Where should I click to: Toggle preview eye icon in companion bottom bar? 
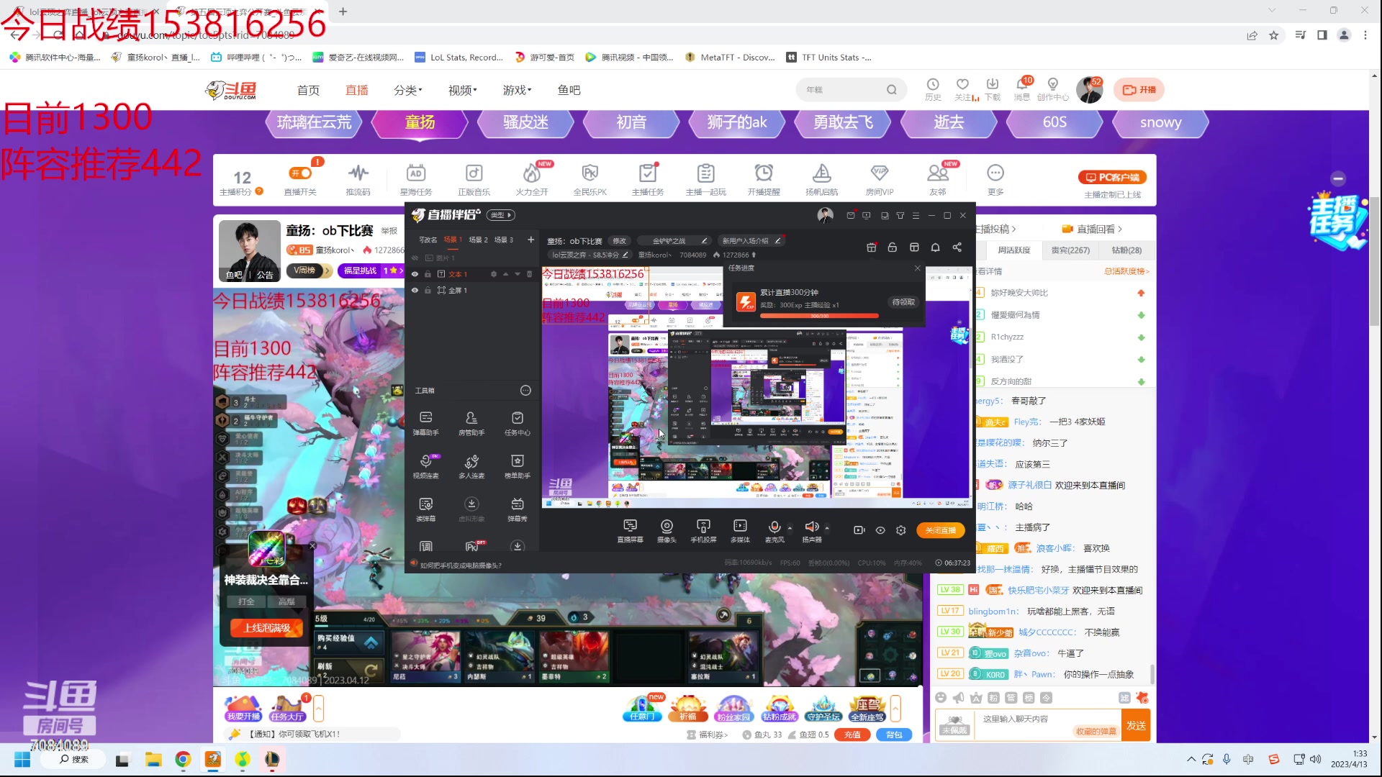click(x=880, y=530)
